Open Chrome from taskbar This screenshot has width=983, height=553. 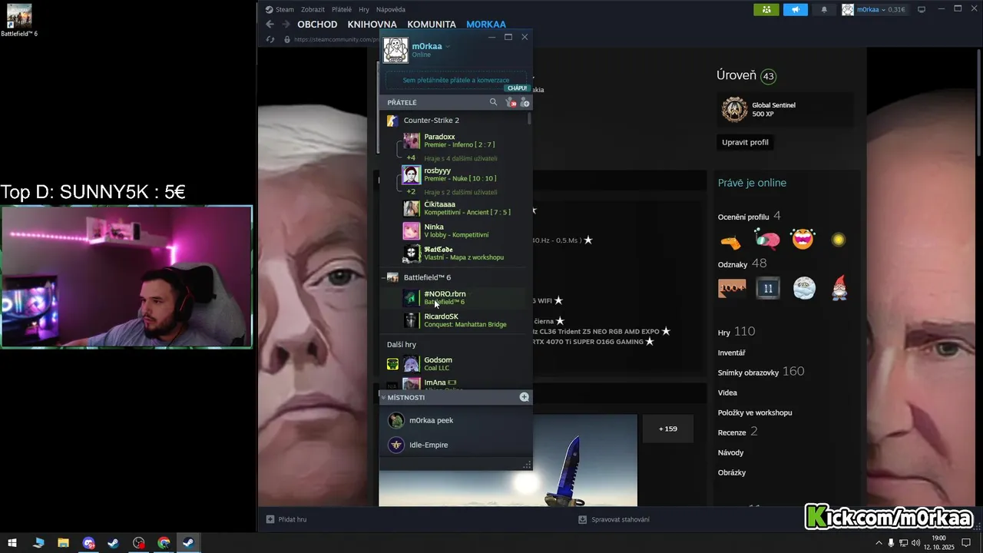(x=164, y=543)
